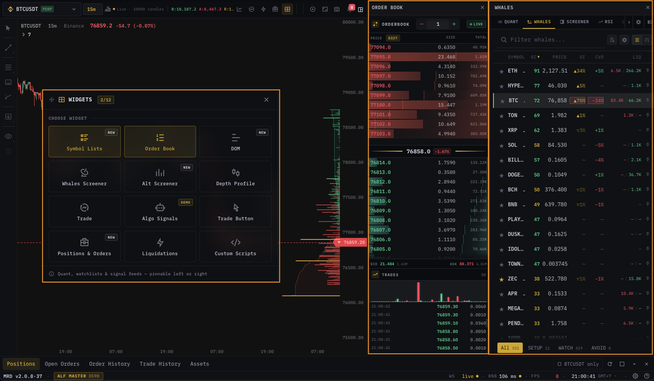Toggle the highlighted widgets grid toolbar button
This screenshot has width=654, height=381.
pyautogui.click(x=287, y=9)
